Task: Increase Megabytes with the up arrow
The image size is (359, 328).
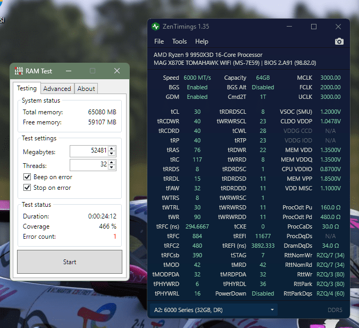Action: click(112, 148)
